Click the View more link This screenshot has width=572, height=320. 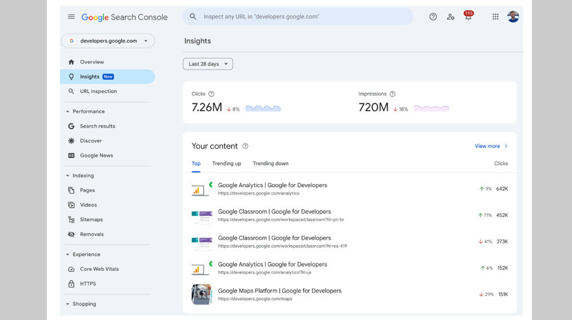tap(491, 146)
